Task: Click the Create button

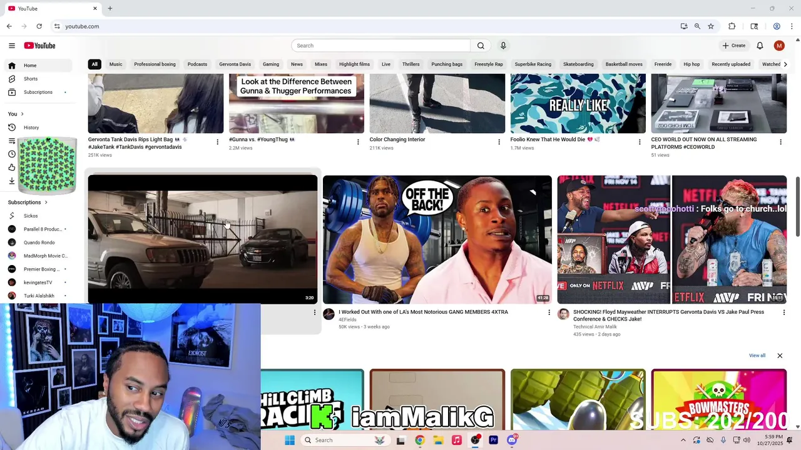Action: tap(733, 46)
